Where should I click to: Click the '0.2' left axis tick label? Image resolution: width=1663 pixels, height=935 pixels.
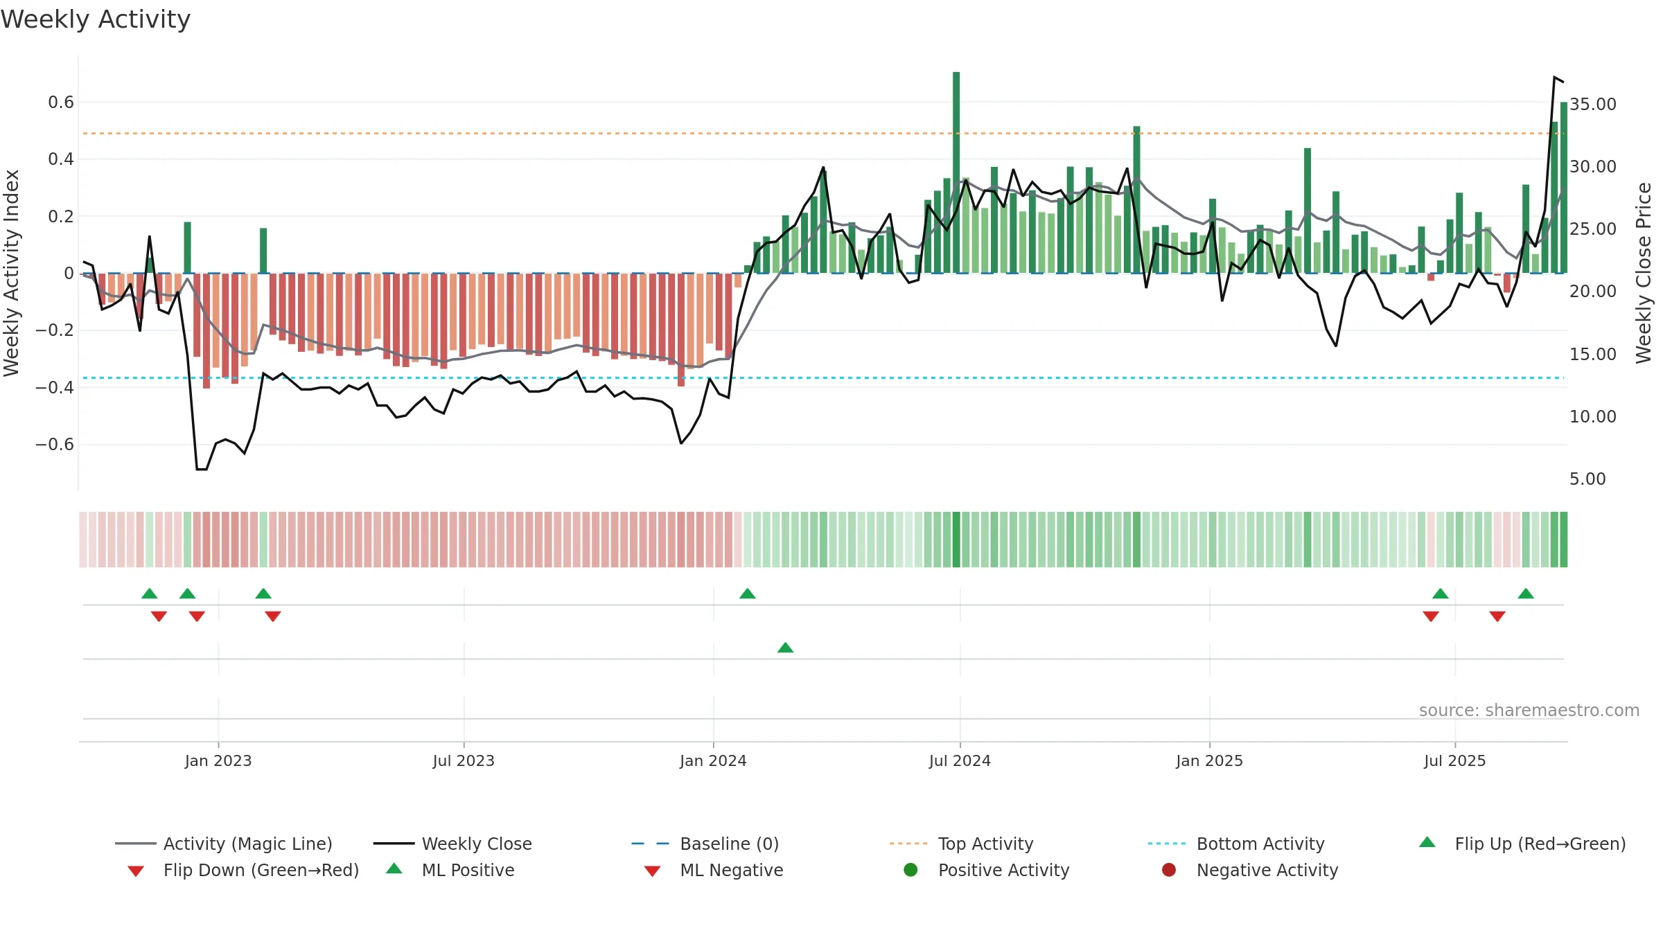(61, 217)
